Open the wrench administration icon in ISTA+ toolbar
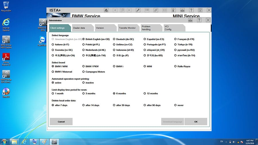The image size is (258, 145). 138,10
